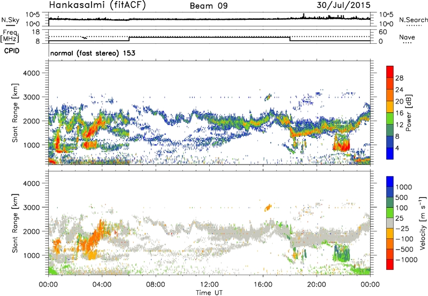The height and width of the screenshot is (296, 428).
Task: Click the N.Search legend label
Action: pyautogui.click(x=413, y=20)
